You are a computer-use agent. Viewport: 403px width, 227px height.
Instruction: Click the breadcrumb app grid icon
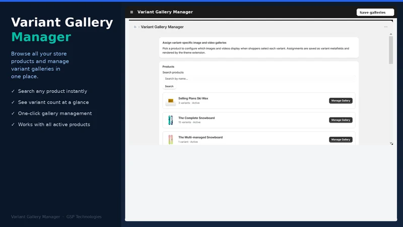pos(135,27)
